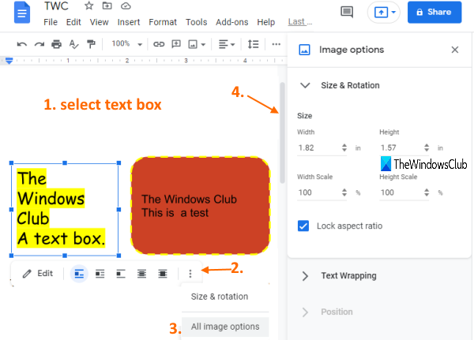Open the File menu
This screenshot has height=340, width=474.
click(51, 22)
